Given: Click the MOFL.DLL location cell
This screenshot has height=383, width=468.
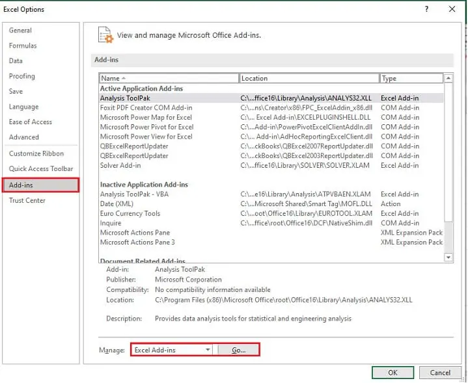Looking at the screenshot, I should coord(306,204).
